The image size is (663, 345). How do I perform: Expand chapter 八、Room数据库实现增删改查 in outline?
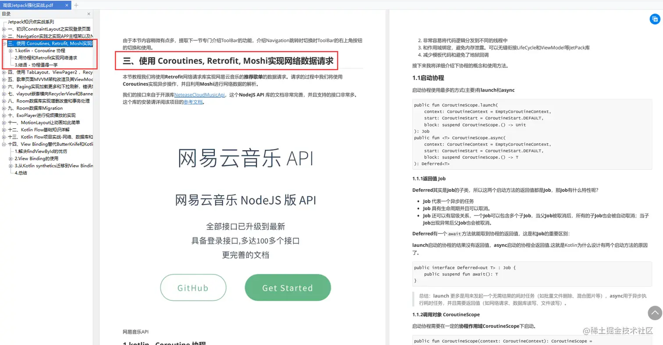[4, 101]
